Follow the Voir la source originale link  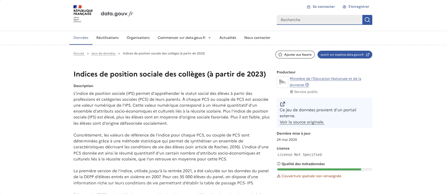302,122
